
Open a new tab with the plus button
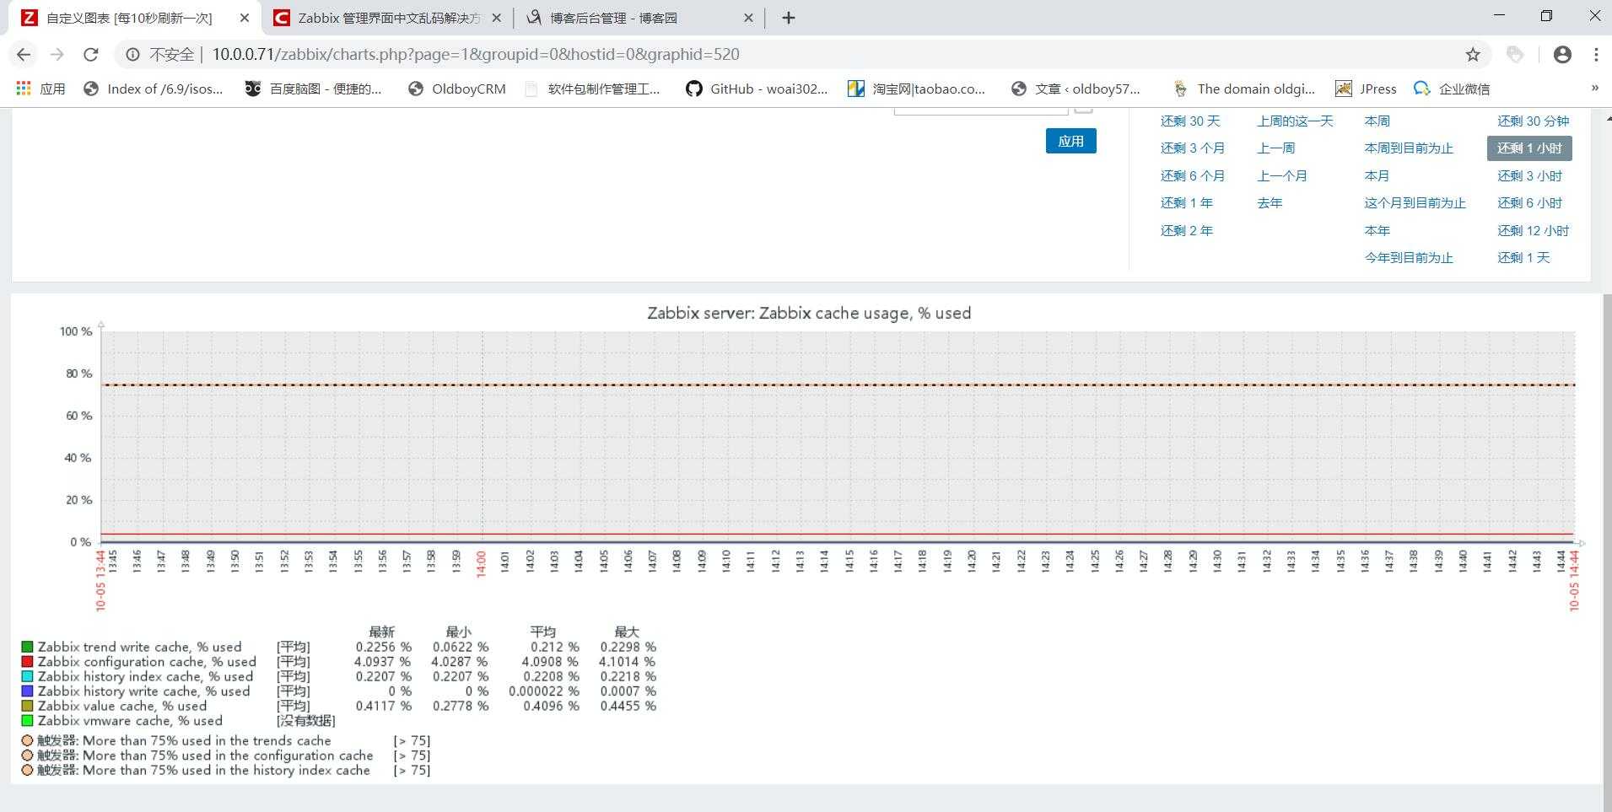(x=788, y=18)
